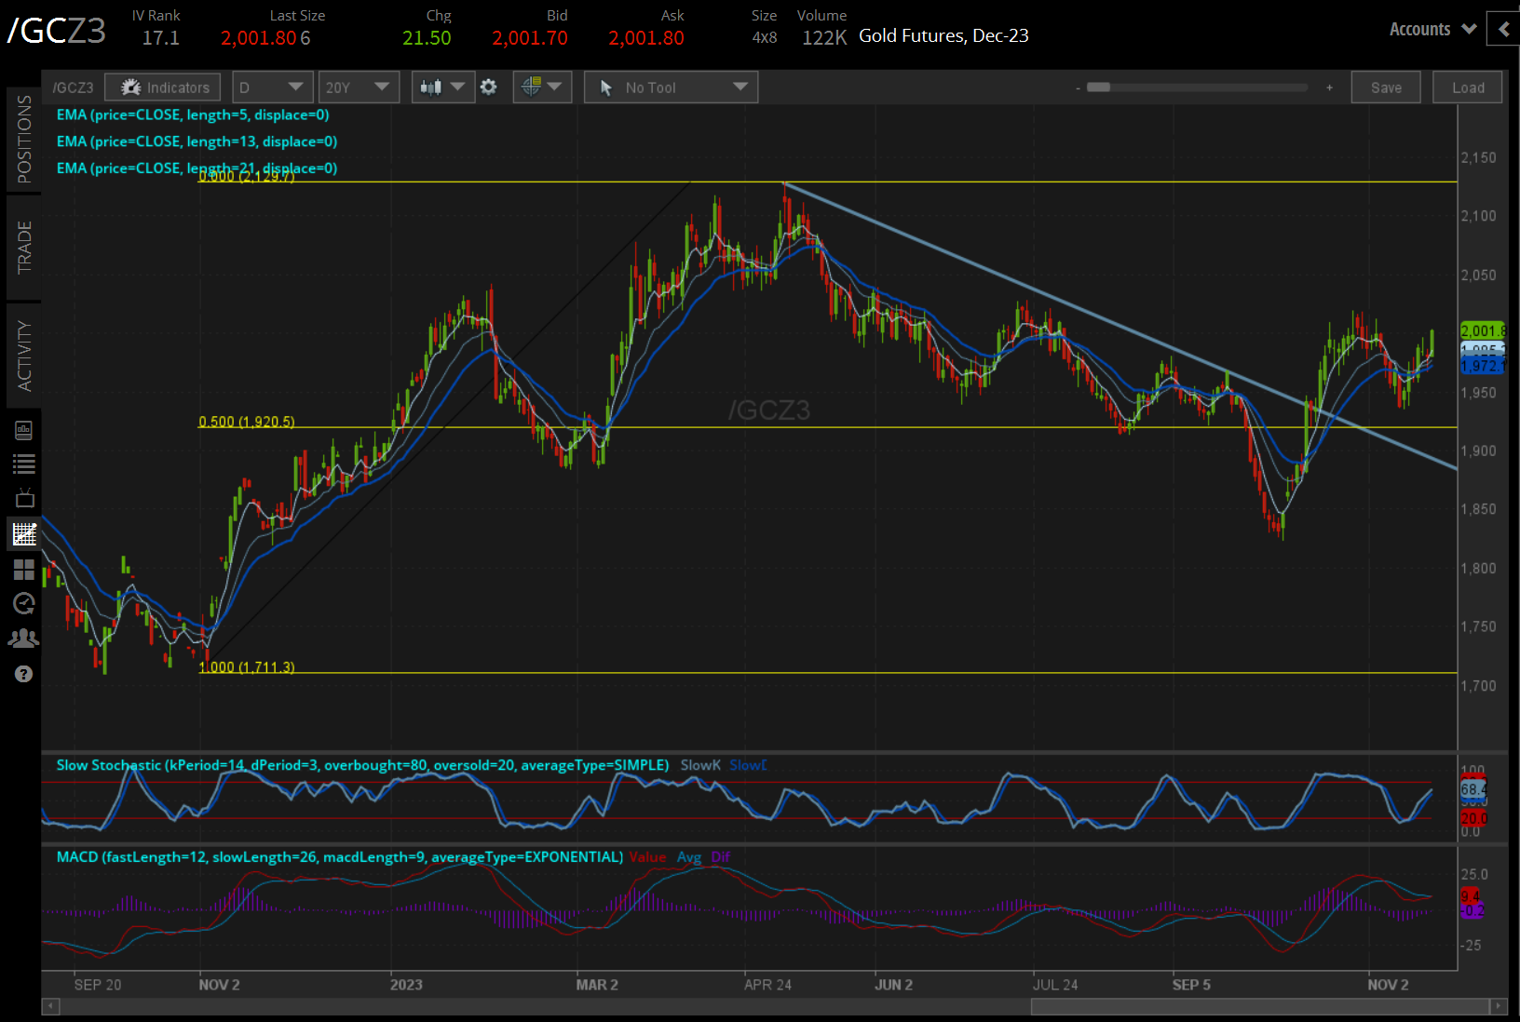The width and height of the screenshot is (1520, 1022).
Task: Open the four-tile dashboard icon
Action: (24, 569)
